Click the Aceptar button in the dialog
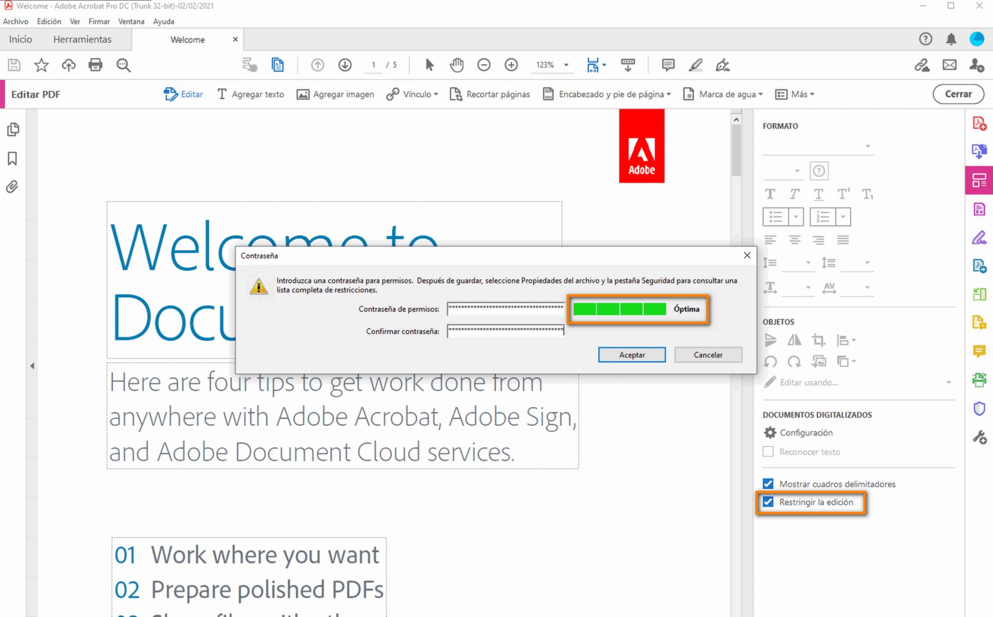This screenshot has height=617, width=993. pos(631,355)
